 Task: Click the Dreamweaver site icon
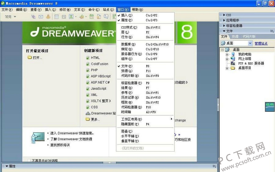[x=88, y=113]
